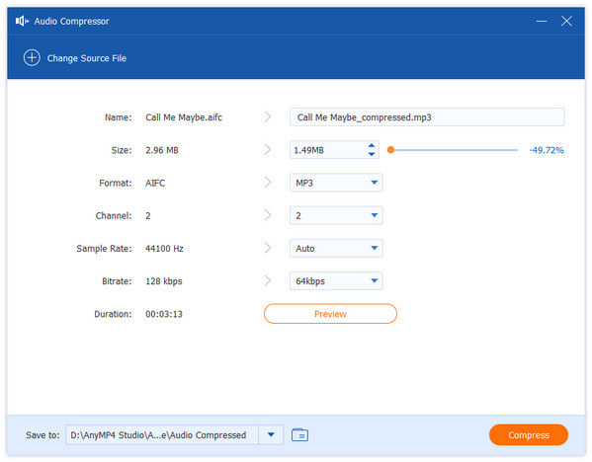The width and height of the screenshot is (592, 462).
Task: Expand the 64kbps bitrate dropdown
Action: pyautogui.click(x=336, y=281)
